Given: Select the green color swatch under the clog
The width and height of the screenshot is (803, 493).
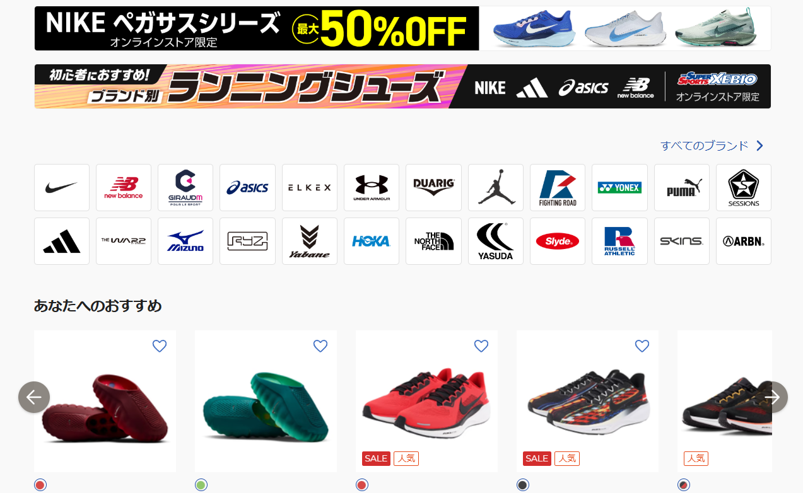Looking at the screenshot, I should 201,485.
